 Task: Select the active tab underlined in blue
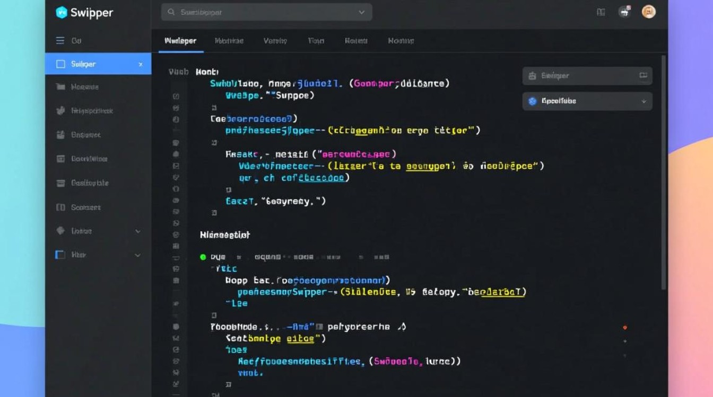tap(180, 41)
